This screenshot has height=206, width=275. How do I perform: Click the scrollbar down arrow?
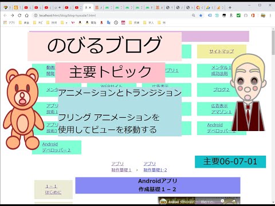[x=273, y=203]
